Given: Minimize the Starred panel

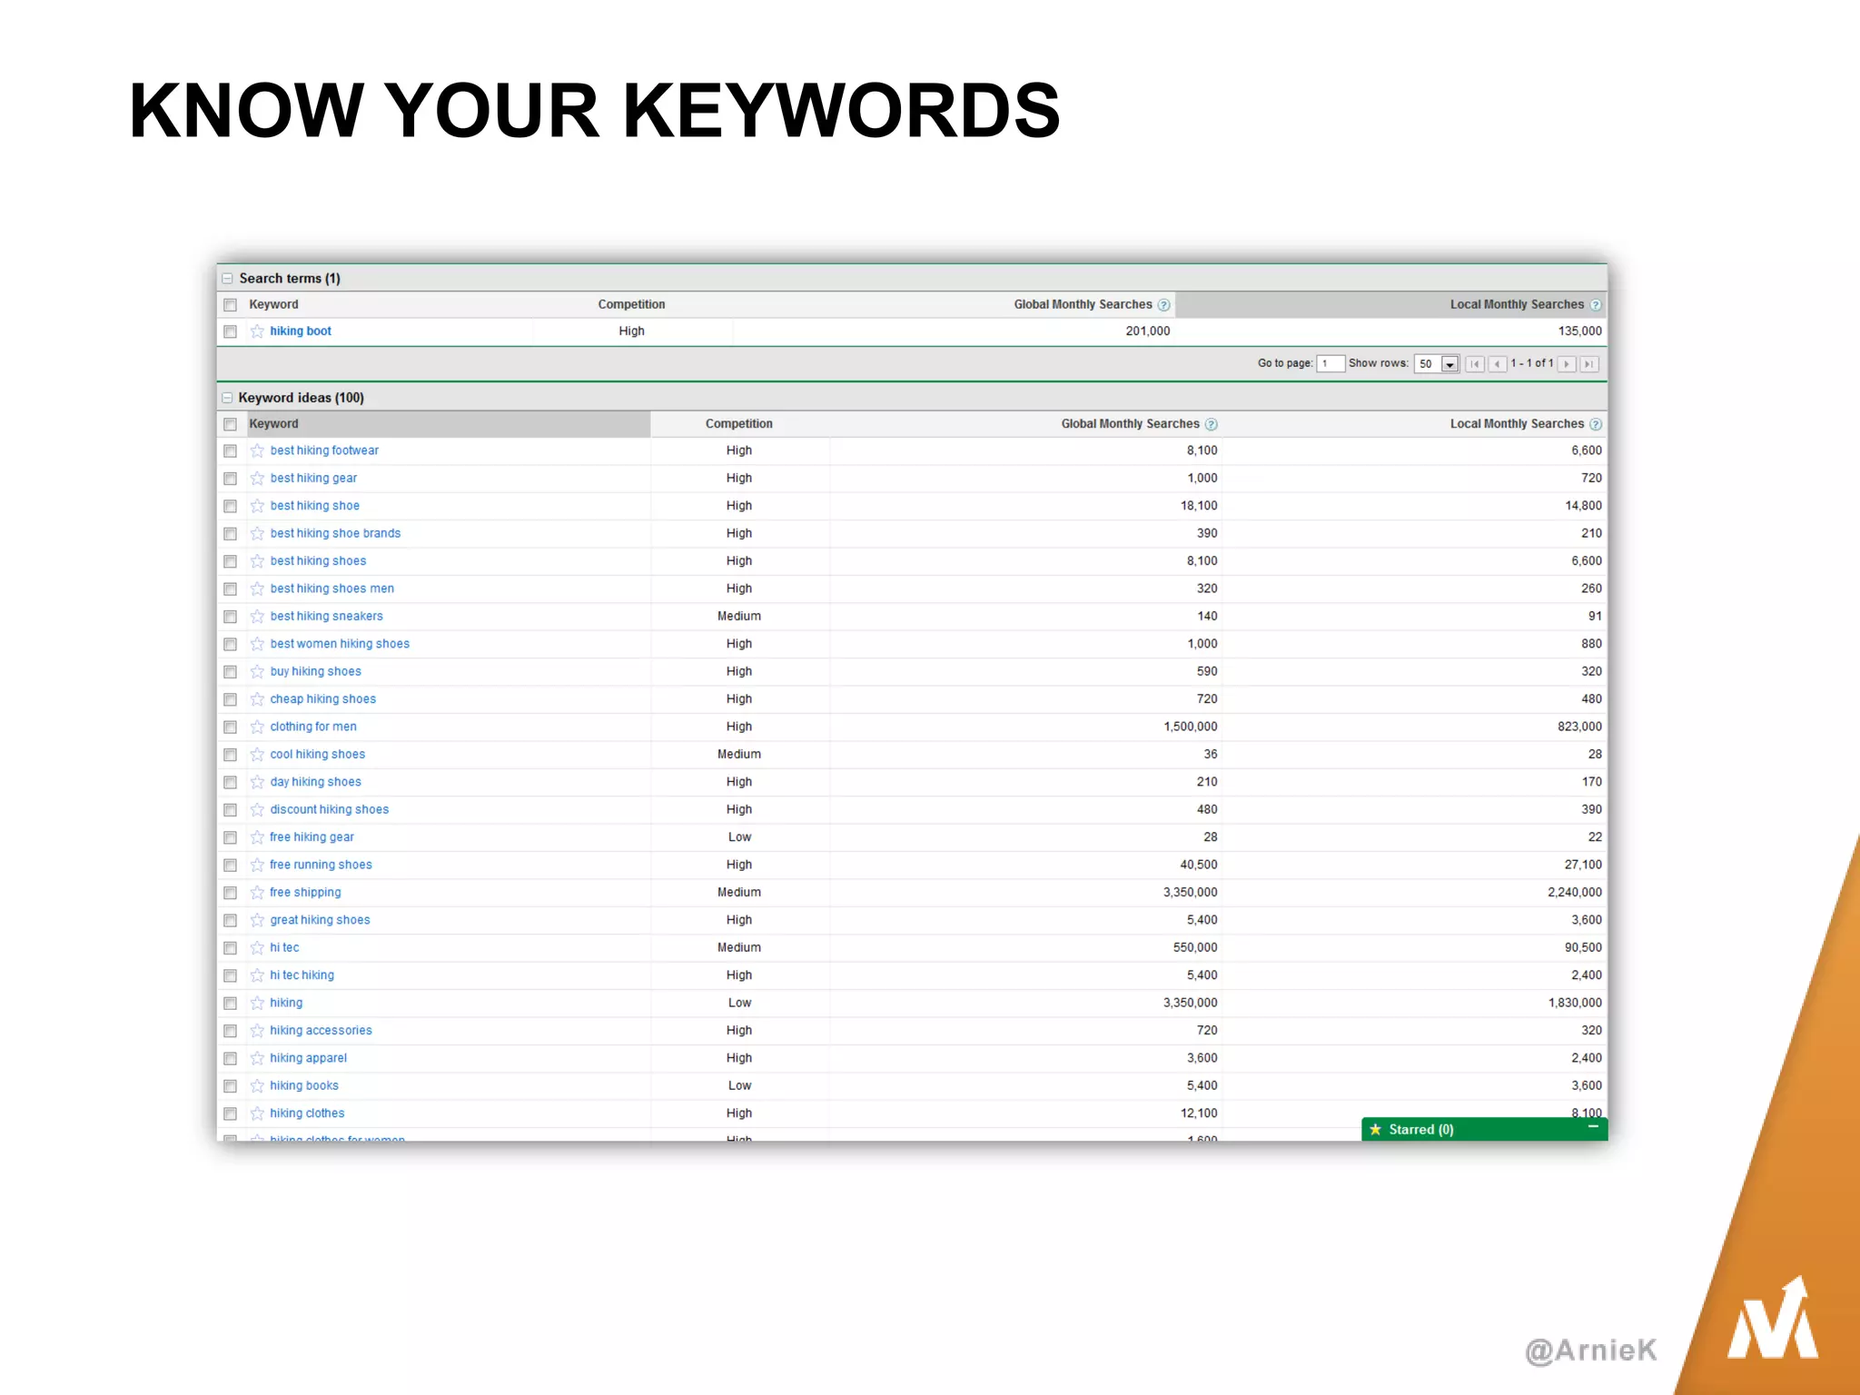Looking at the screenshot, I should (x=1593, y=1127).
